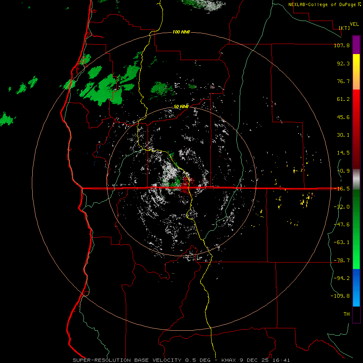Select the -0.9 legend value
Viewport: 363px width, 363px height.
[x=343, y=171]
